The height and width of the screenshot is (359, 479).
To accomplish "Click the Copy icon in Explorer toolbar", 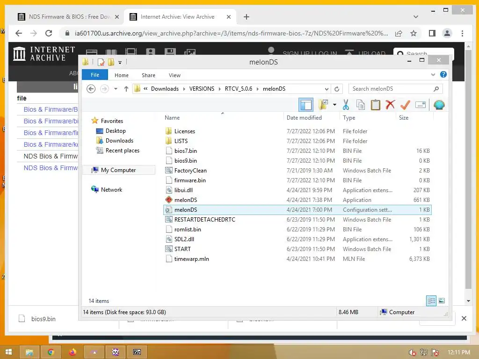I will [361, 105].
